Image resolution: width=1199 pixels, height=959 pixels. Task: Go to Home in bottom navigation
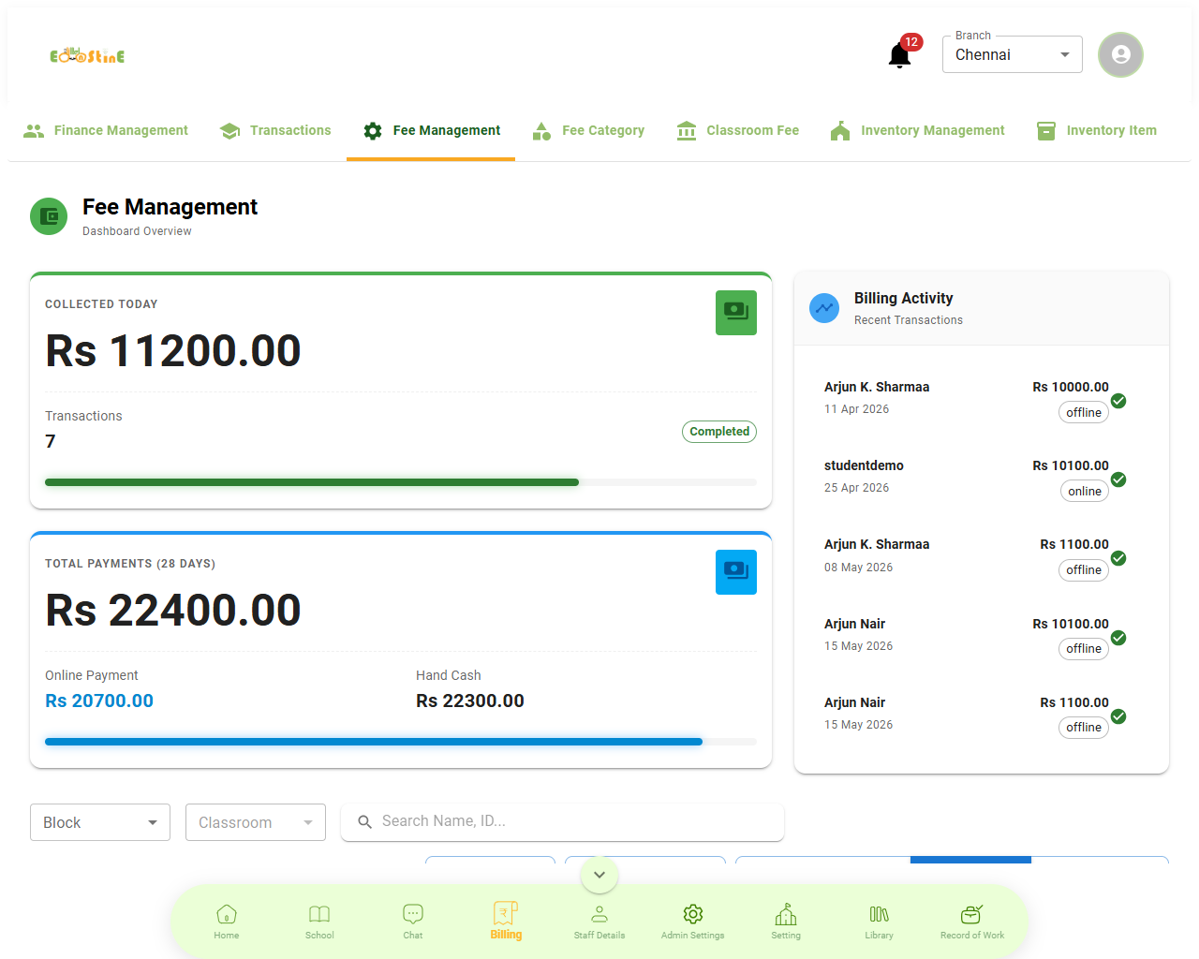(227, 922)
